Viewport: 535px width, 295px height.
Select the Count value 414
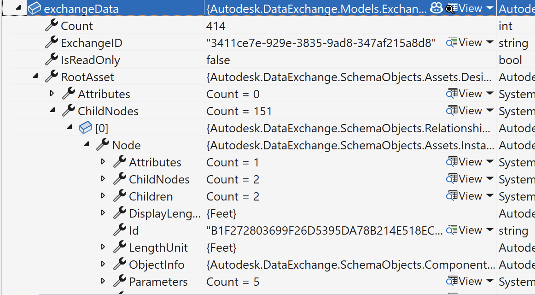[215, 26]
